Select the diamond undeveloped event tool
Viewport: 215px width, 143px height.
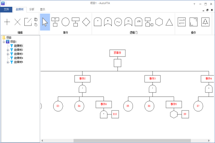coord(86,22)
